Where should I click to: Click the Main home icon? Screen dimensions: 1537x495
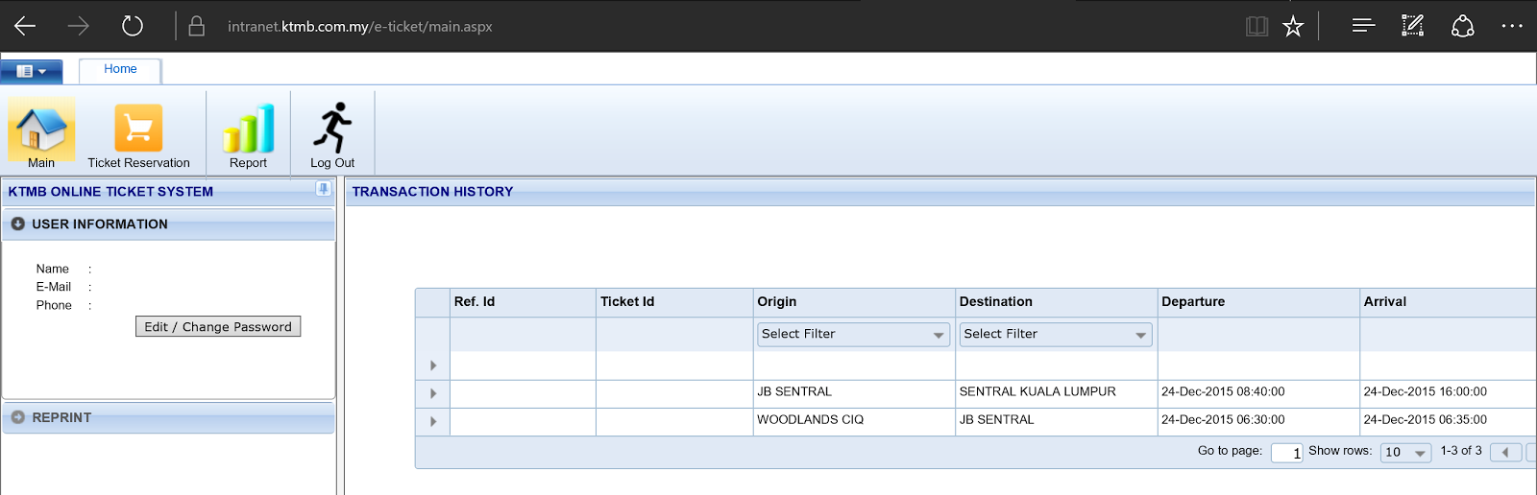(41, 130)
